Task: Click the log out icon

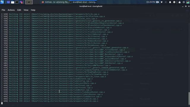Action: (x=184, y=2)
